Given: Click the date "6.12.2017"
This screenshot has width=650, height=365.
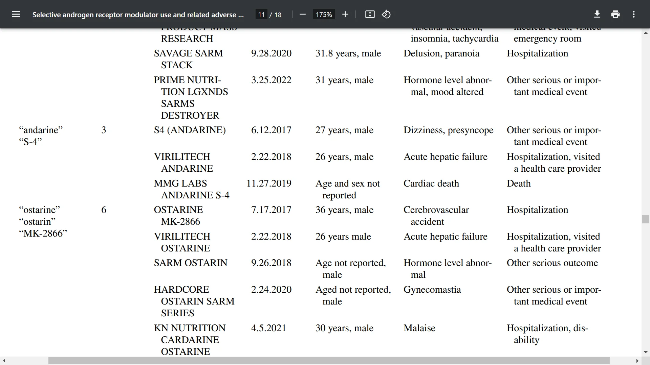Looking at the screenshot, I should pos(271,130).
